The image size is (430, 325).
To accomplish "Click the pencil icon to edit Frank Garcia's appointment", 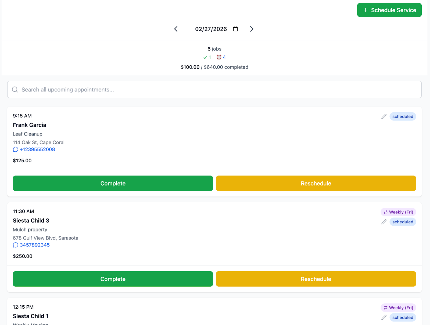I will (x=384, y=116).
